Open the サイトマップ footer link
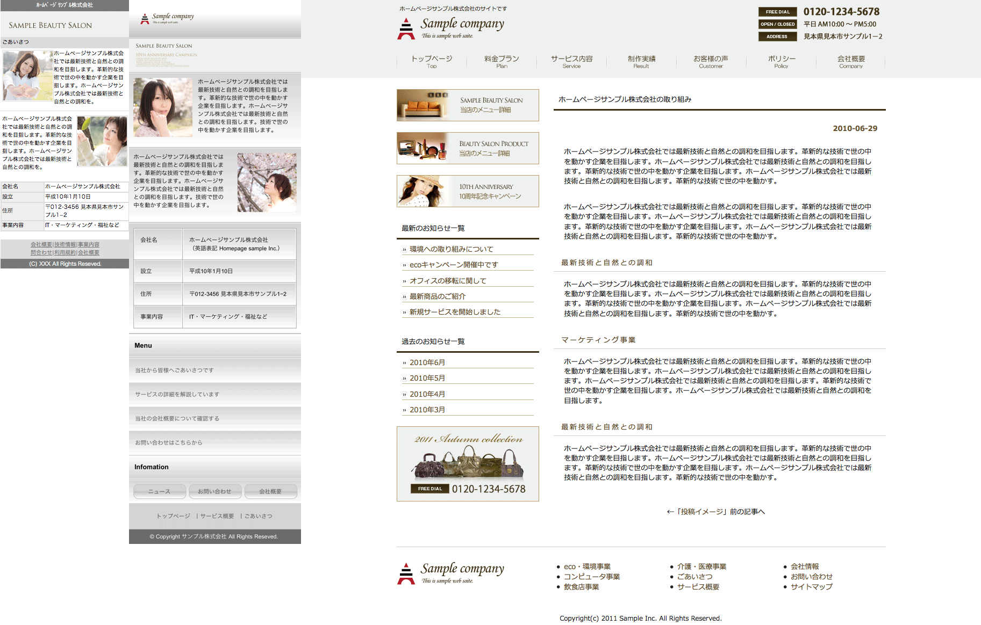981x625 pixels. (x=811, y=587)
